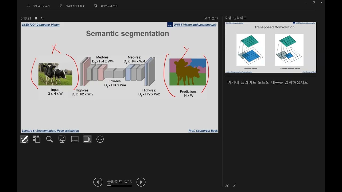The height and width of the screenshot is (192, 342).
Task: Open the 디스플레이 설정 dropdown
Action: (72, 6)
